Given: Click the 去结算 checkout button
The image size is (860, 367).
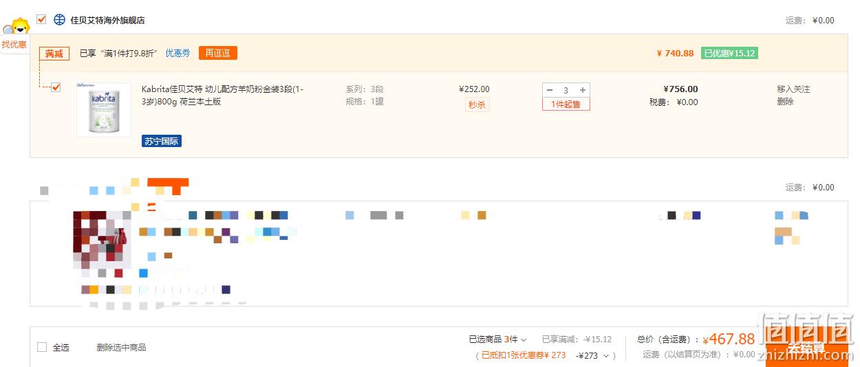Looking at the screenshot, I should [x=806, y=347].
